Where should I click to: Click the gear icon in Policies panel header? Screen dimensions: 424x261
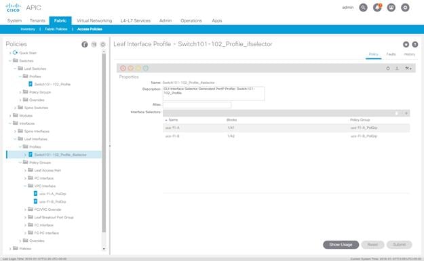point(102,44)
